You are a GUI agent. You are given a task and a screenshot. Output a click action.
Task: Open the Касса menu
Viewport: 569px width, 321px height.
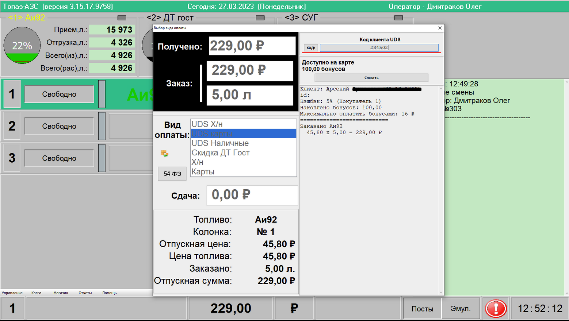coord(36,293)
